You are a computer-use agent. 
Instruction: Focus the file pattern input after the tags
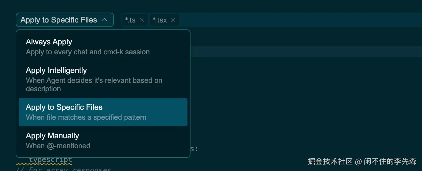[x=298, y=20]
